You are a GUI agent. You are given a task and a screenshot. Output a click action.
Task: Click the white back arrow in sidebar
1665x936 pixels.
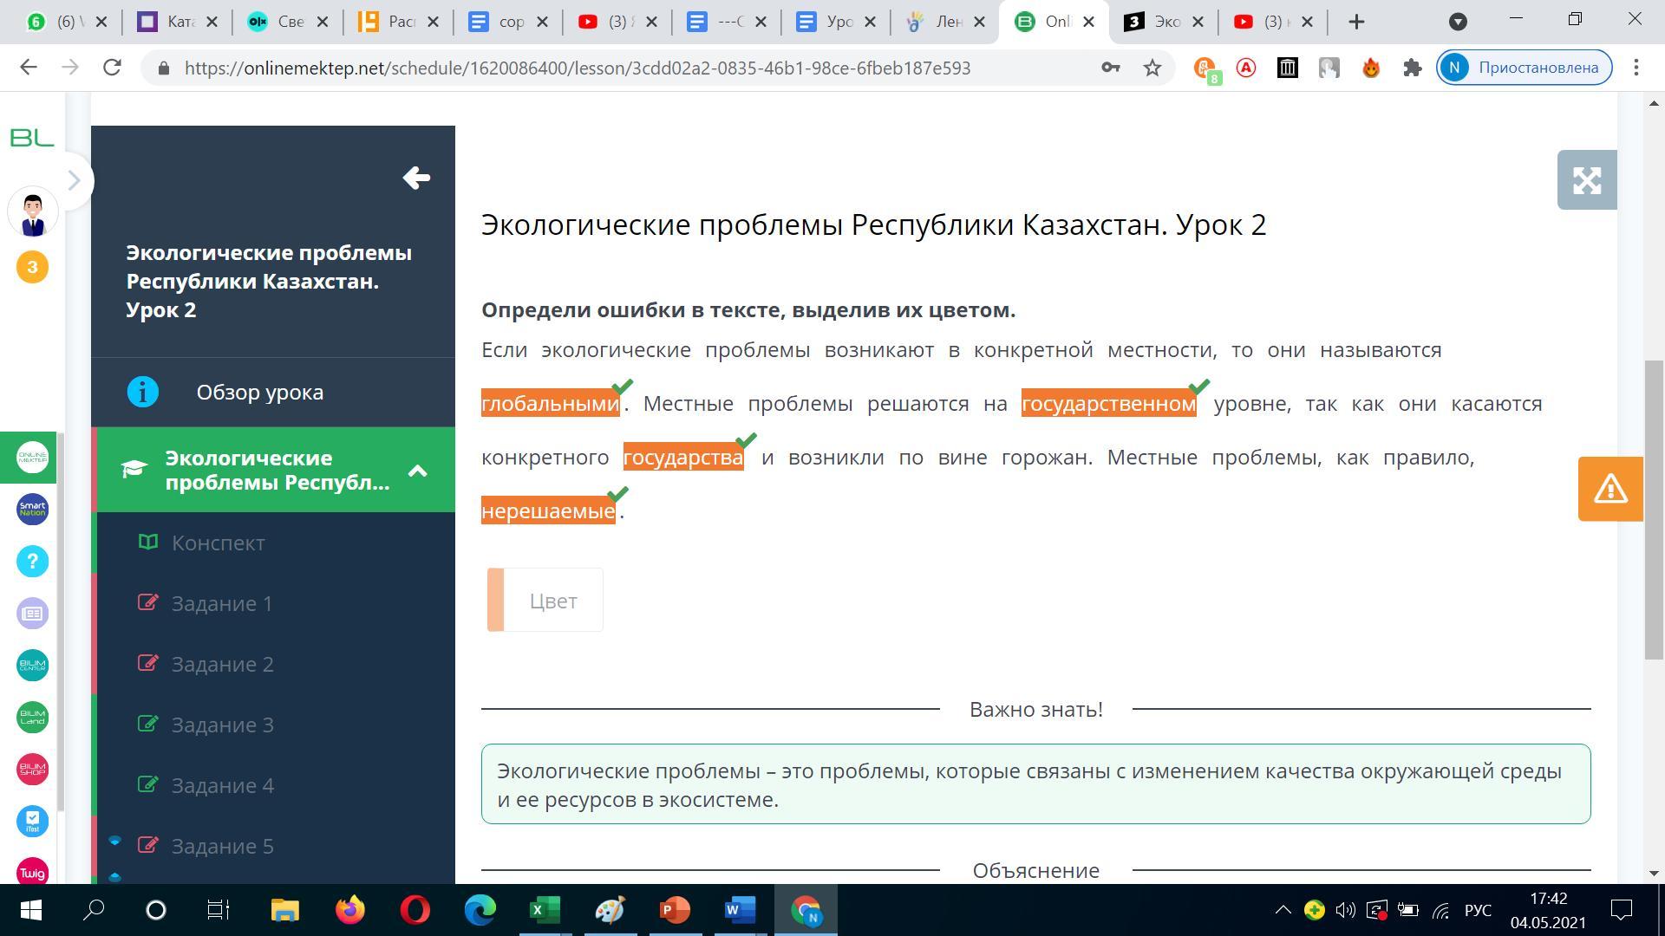click(x=416, y=178)
